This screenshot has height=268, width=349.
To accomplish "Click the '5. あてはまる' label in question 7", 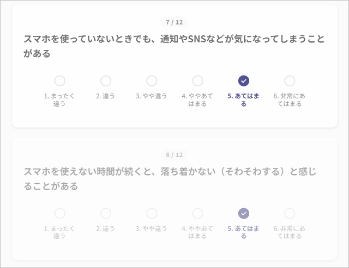I will click(x=244, y=100).
